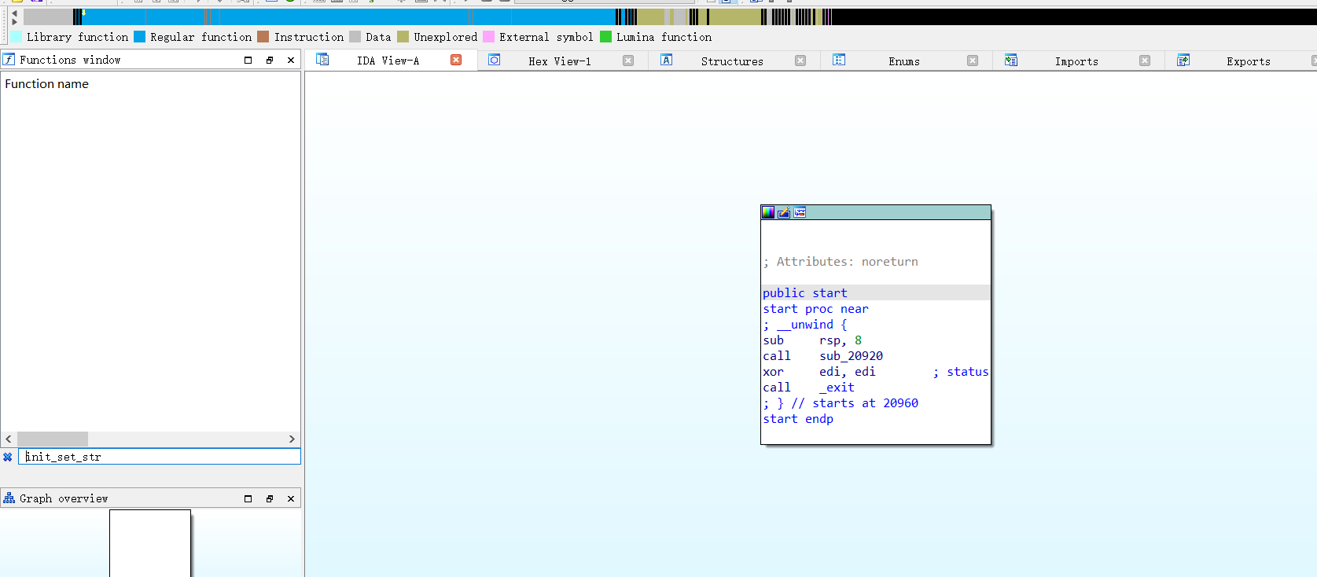The image size is (1317, 577).
Task: Click the init_set_str filter input field
Action: point(160,457)
